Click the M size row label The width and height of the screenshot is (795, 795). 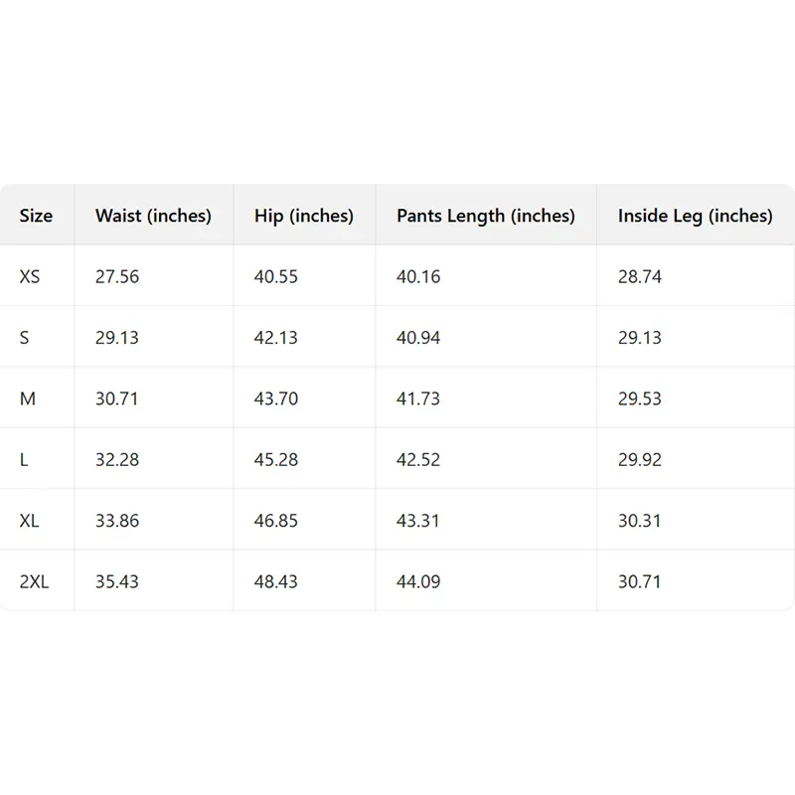pyautogui.click(x=28, y=398)
